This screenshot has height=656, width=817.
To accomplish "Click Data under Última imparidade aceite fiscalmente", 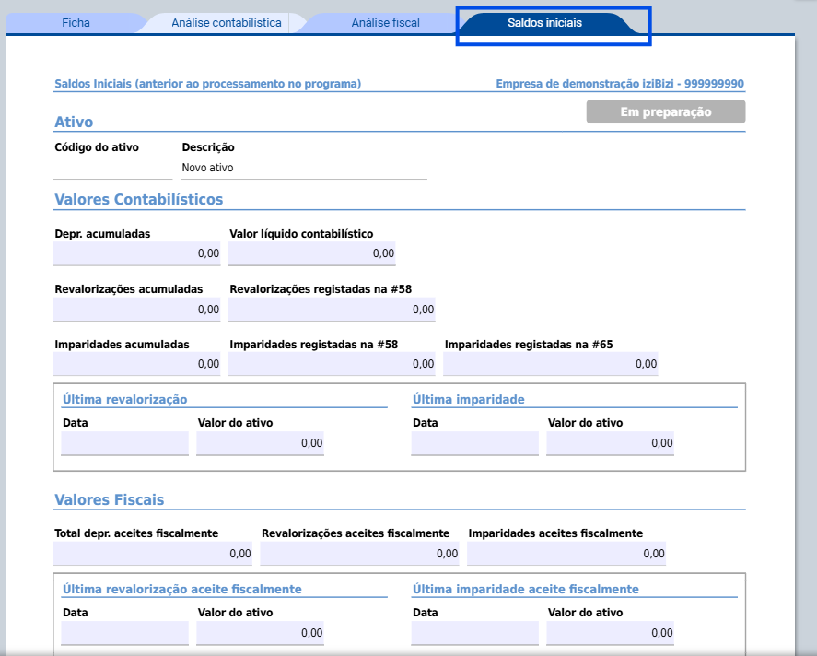I will (x=475, y=633).
